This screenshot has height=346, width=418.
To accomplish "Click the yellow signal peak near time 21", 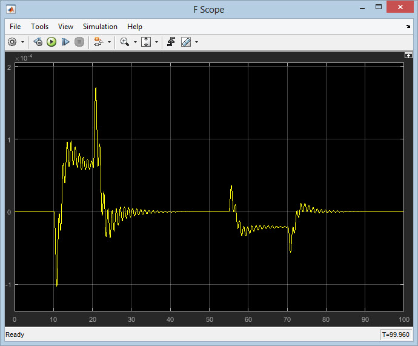I will [x=96, y=88].
